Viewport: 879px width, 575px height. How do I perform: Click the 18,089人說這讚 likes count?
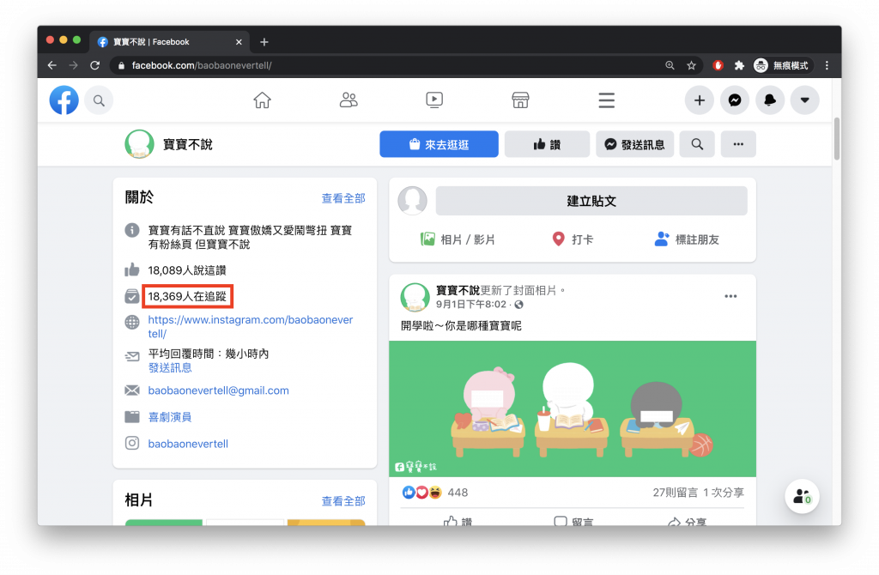(186, 270)
